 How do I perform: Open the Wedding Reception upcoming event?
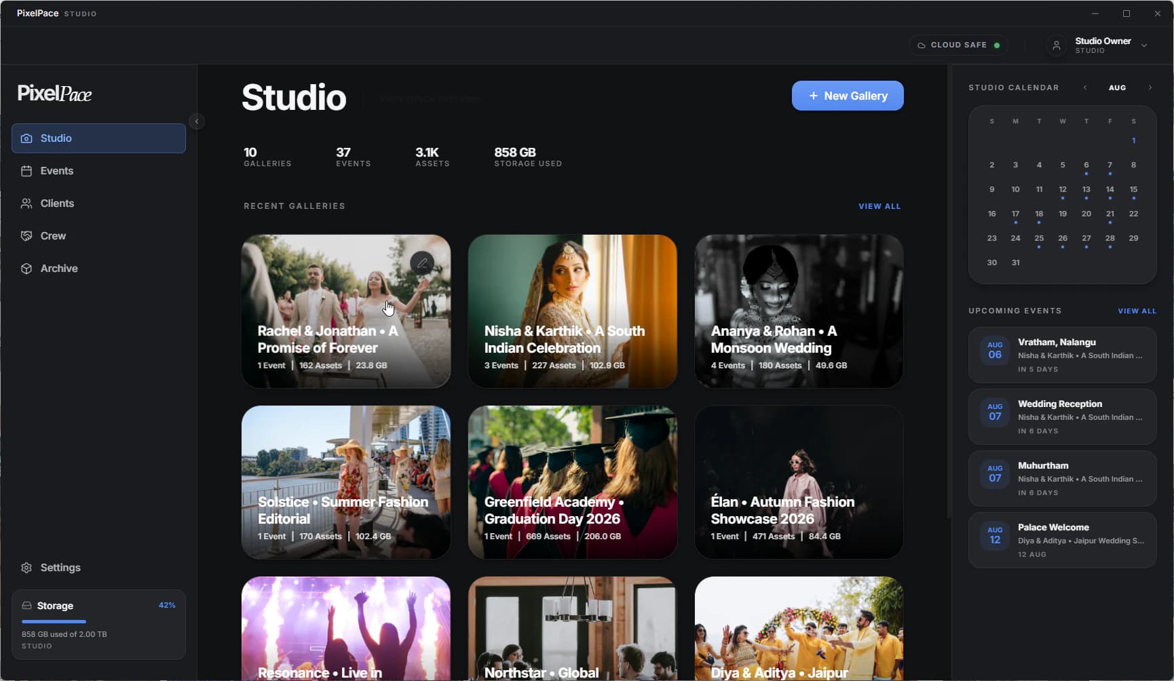point(1062,416)
